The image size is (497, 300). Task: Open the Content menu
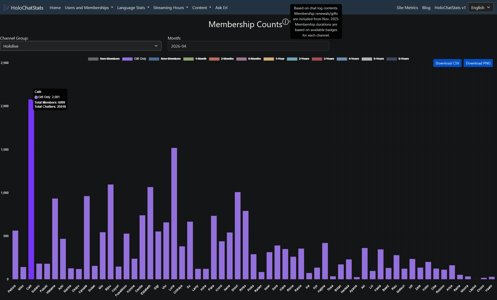(x=202, y=8)
